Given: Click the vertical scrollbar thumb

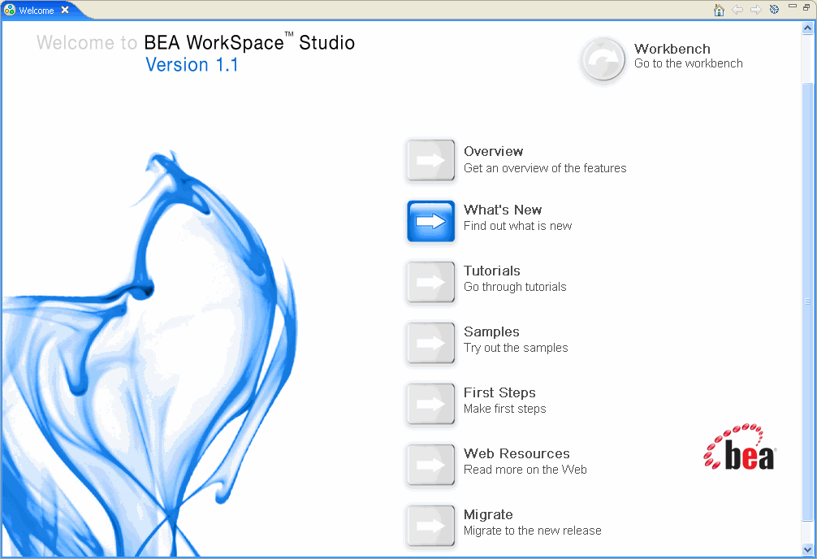Looking at the screenshot, I should point(807,301).
